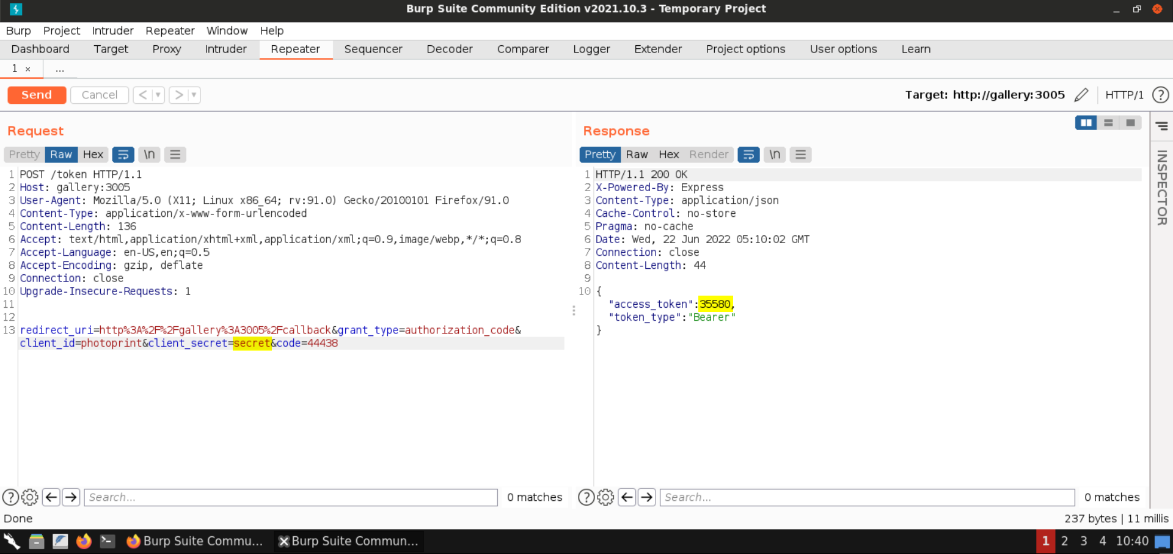Switch Request view to Hex
1173x554 pixels.
93,155
